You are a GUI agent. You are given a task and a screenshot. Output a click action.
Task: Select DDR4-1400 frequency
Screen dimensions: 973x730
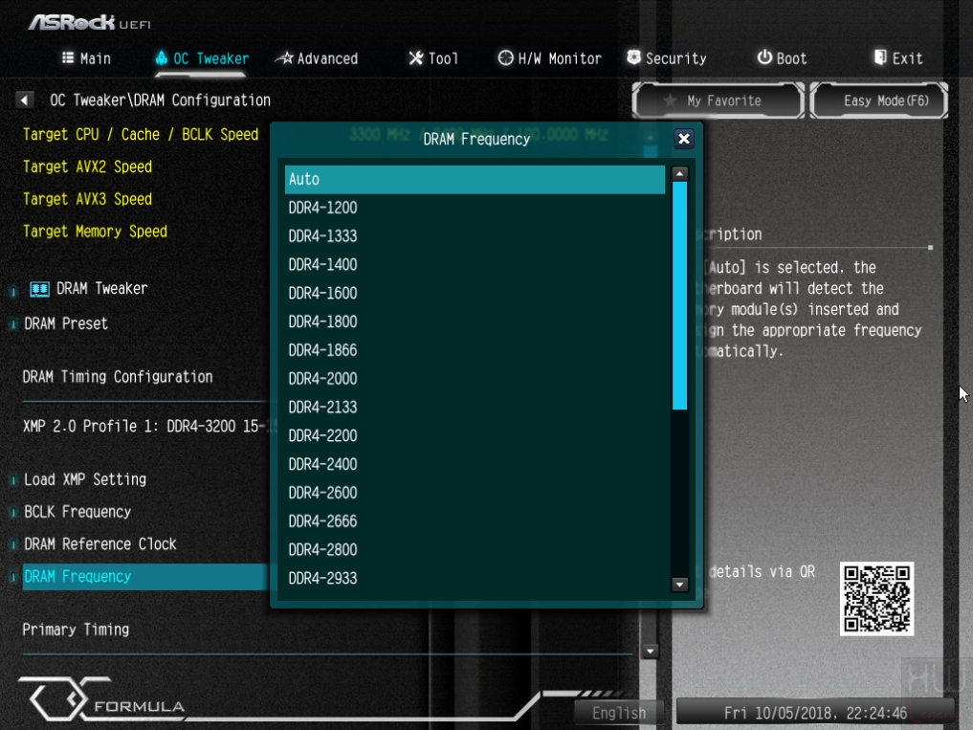(475, 265)
